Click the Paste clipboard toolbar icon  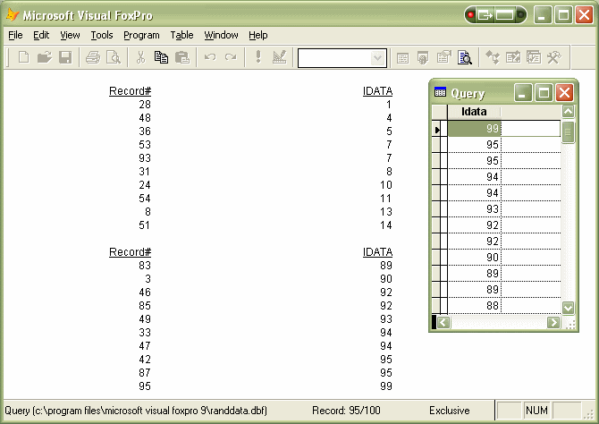click(x=182, y=57)
